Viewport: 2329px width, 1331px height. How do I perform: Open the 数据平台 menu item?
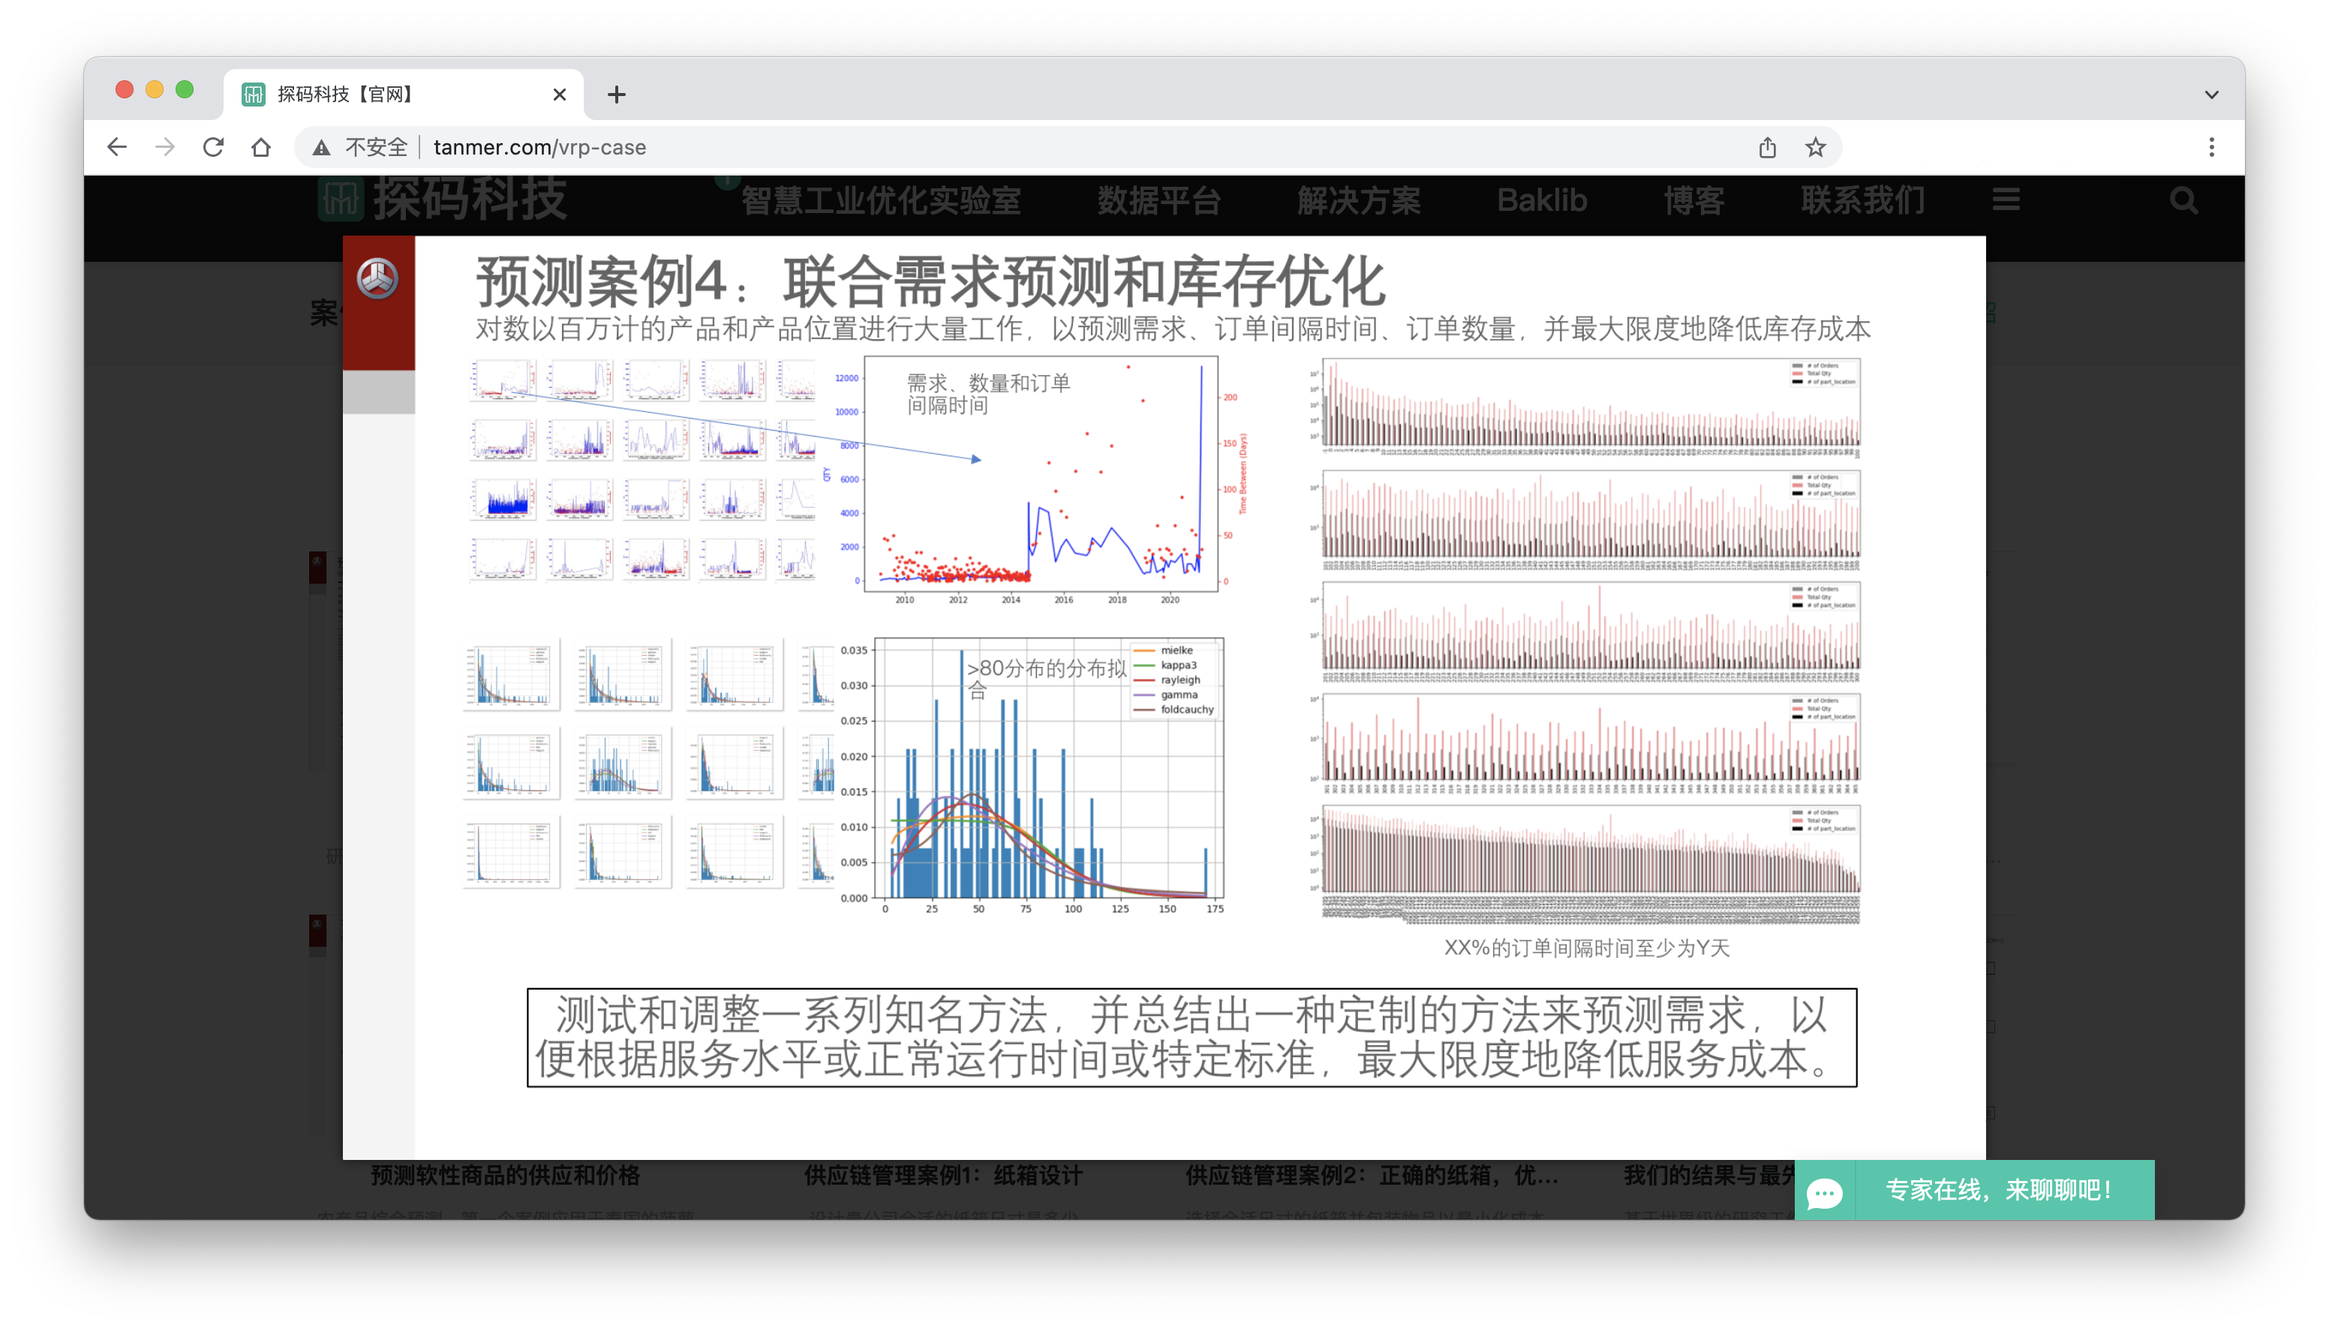point(1159,200)
